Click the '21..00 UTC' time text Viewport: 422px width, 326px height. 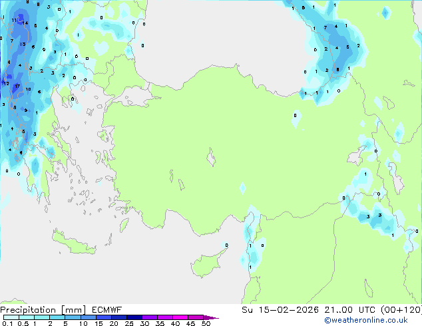click(x=350, y=310)
